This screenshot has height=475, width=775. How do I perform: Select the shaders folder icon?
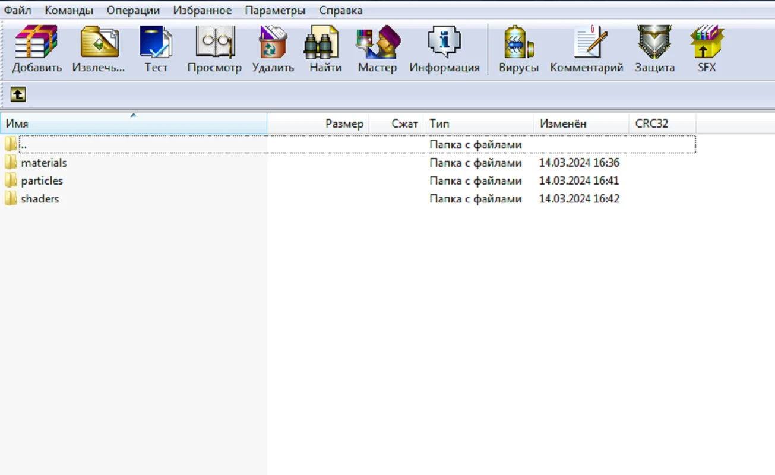11,198
